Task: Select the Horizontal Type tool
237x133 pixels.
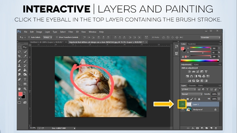Action: coord(25,79)
